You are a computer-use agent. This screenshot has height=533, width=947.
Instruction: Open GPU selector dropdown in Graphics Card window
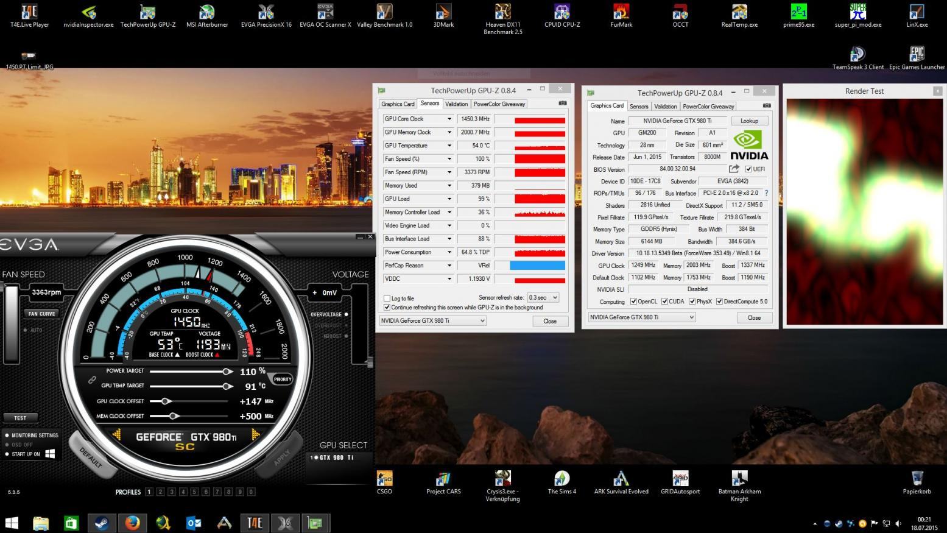point(641,317)
